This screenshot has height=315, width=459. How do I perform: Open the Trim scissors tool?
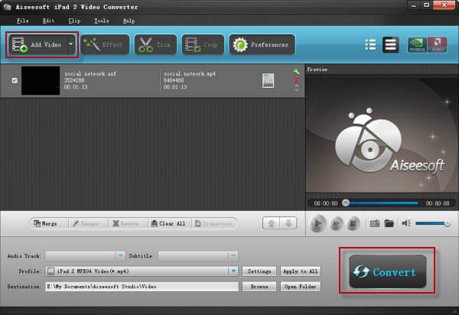(155, 45)
